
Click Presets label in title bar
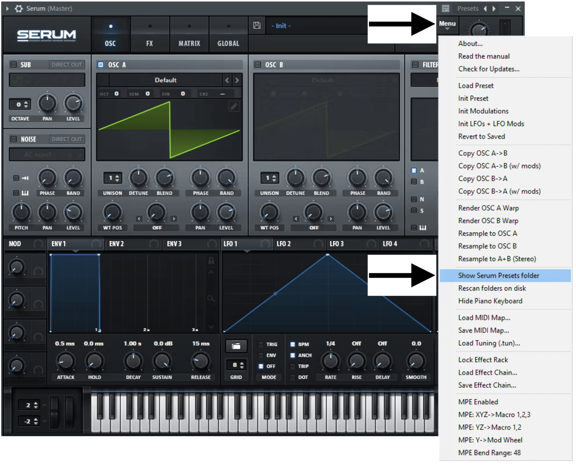pos(468,8)
